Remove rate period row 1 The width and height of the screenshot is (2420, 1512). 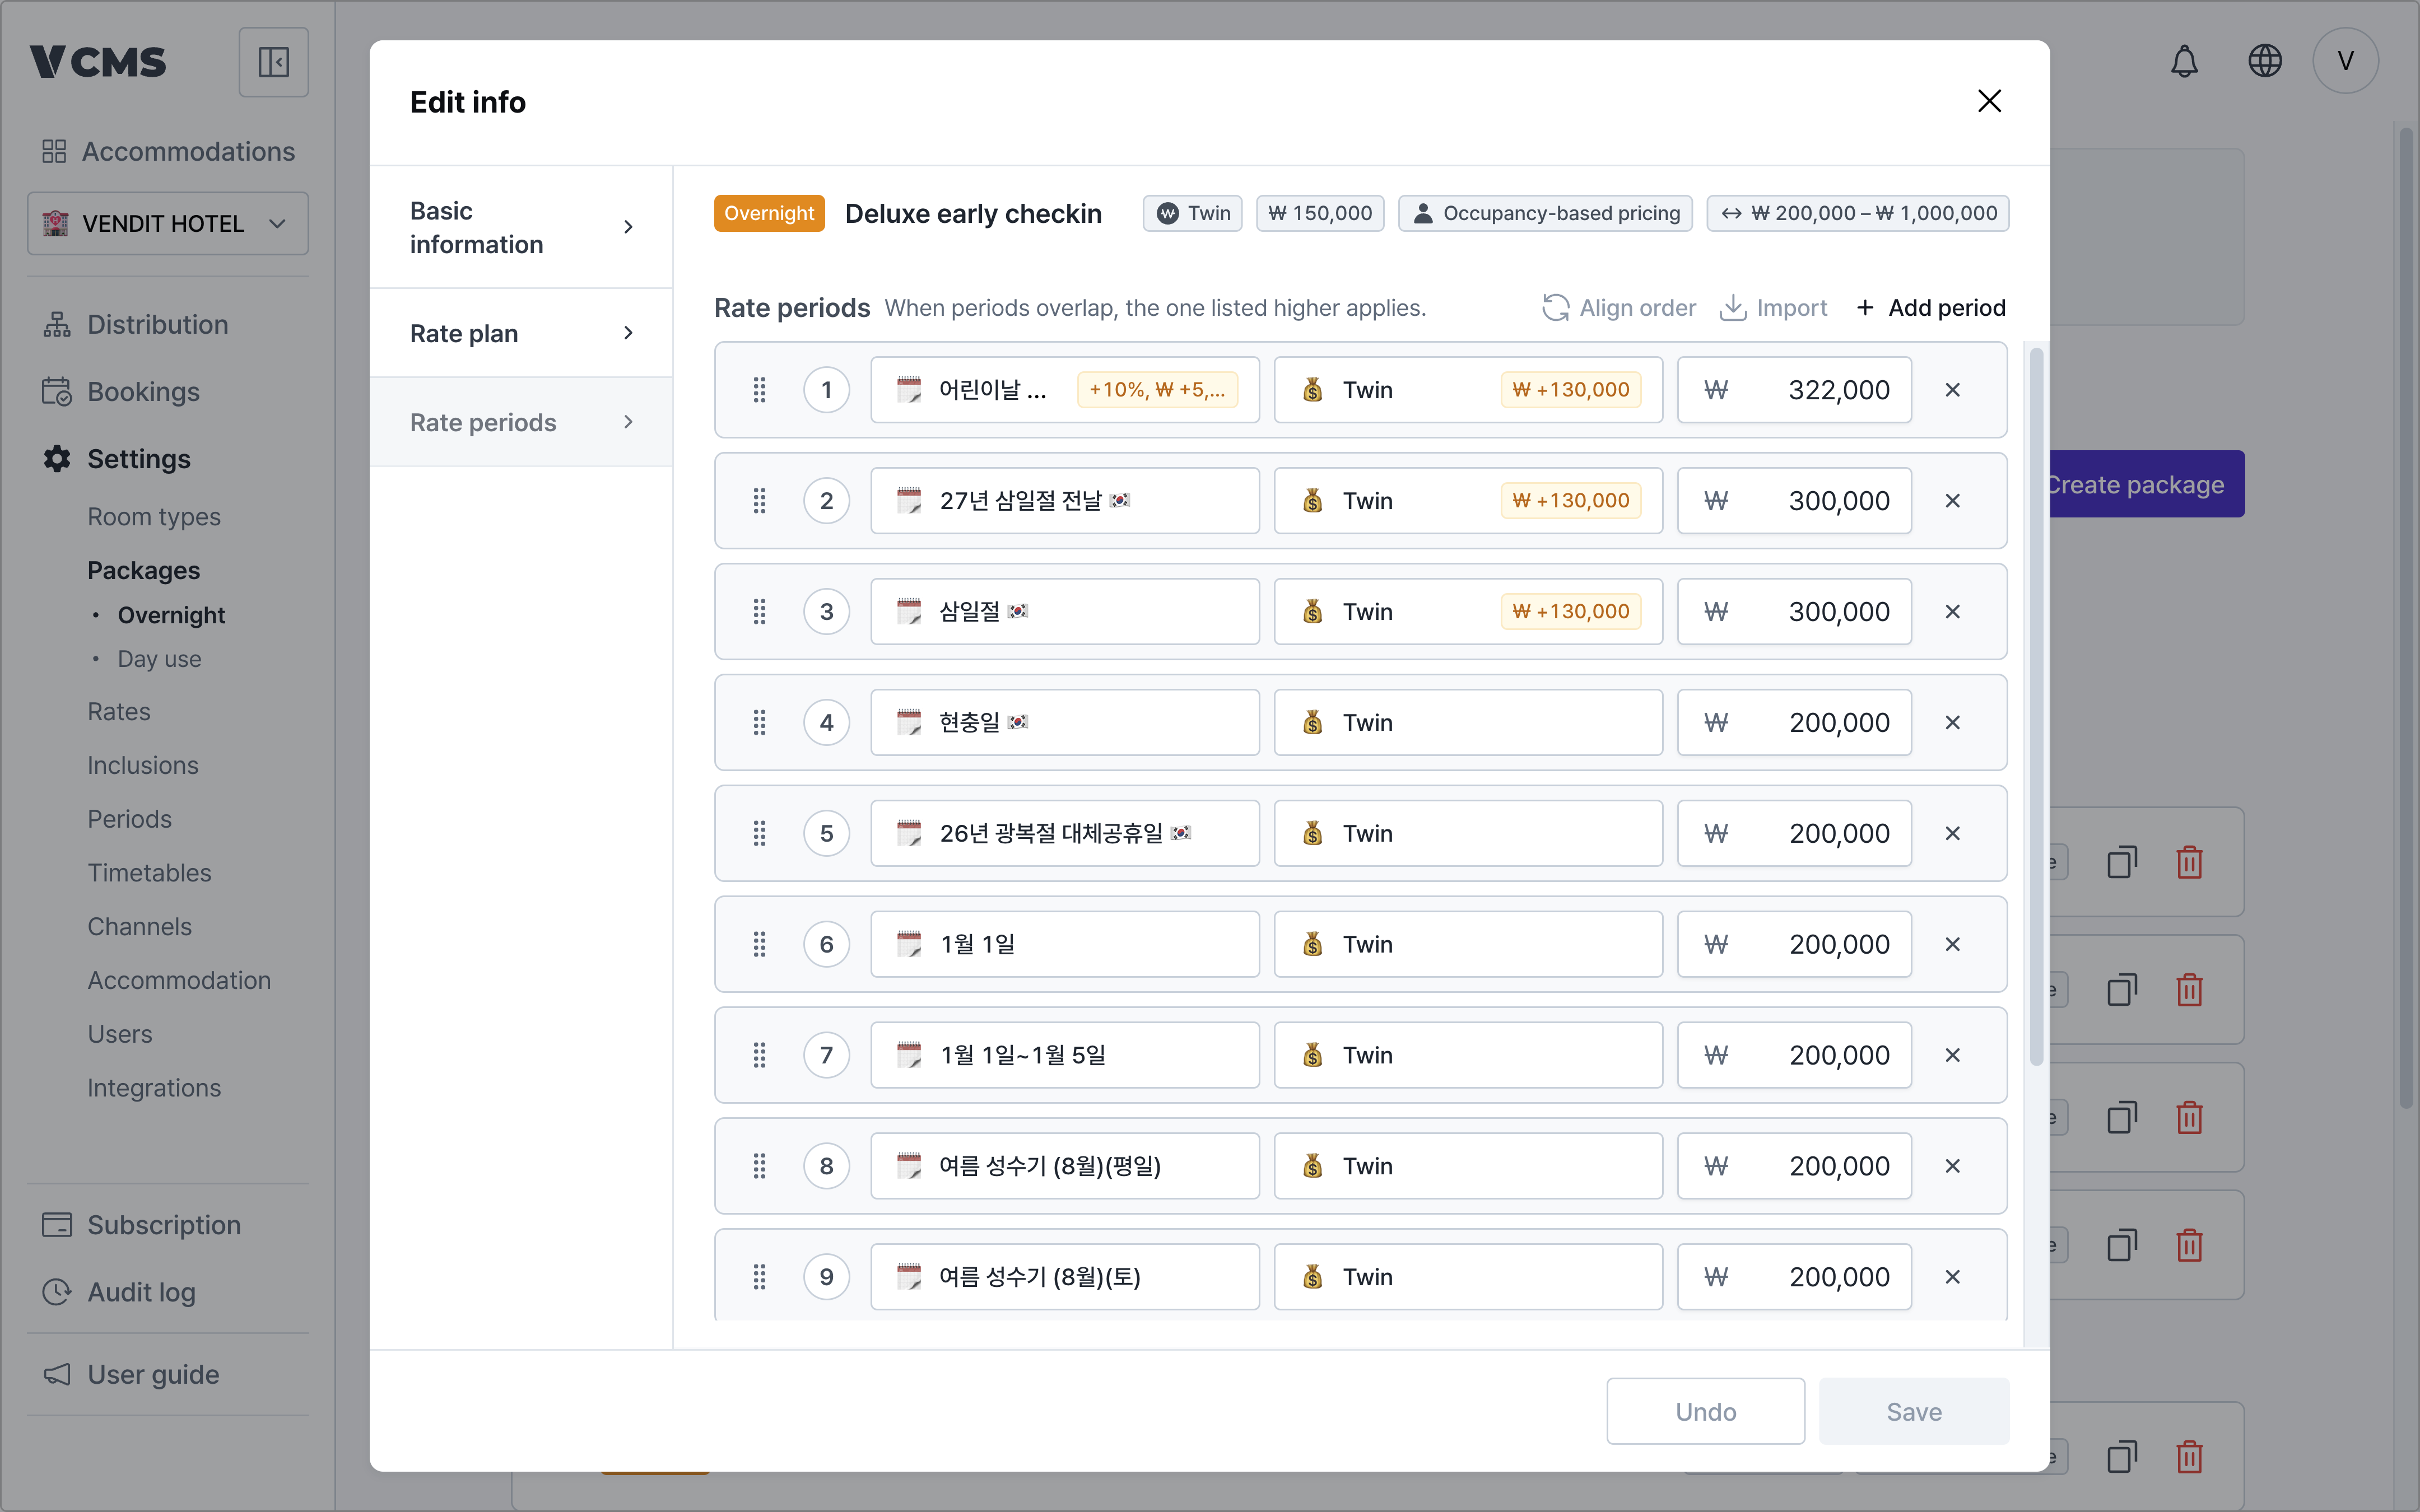[1952, 390]
